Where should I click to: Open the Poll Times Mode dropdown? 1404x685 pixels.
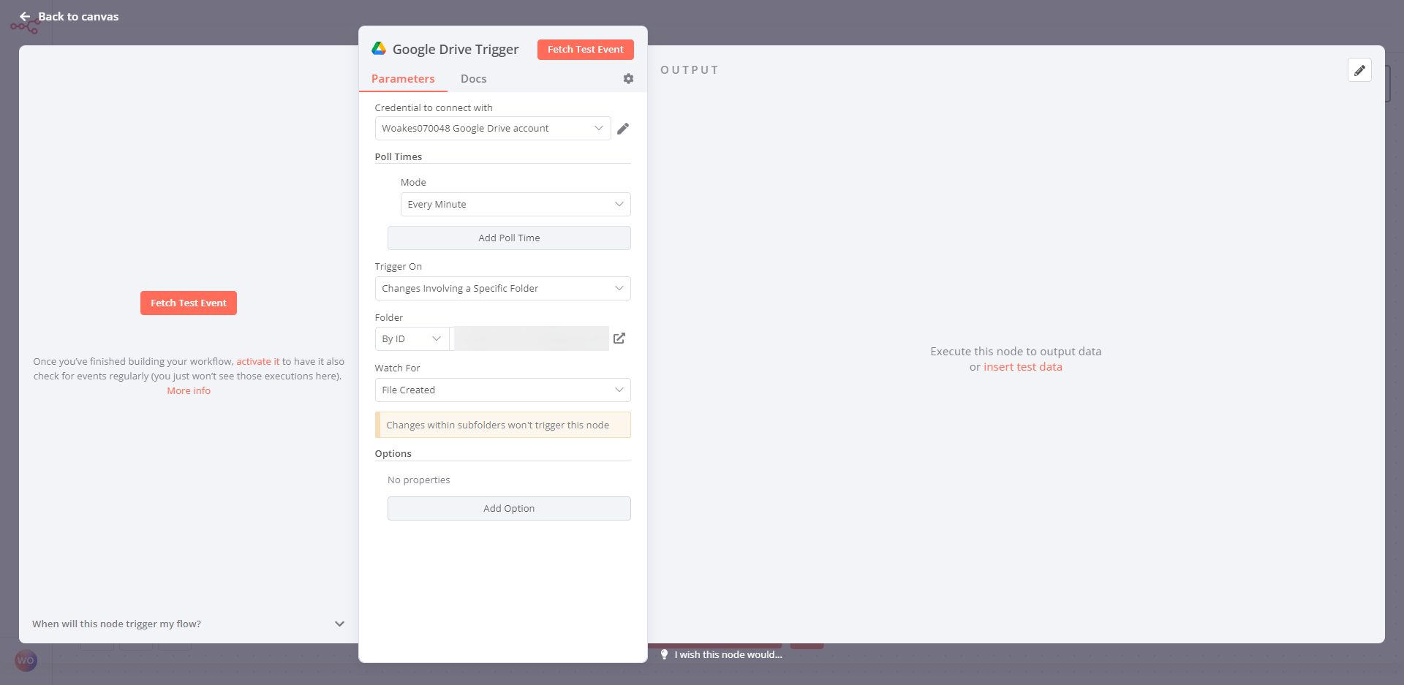515,205
